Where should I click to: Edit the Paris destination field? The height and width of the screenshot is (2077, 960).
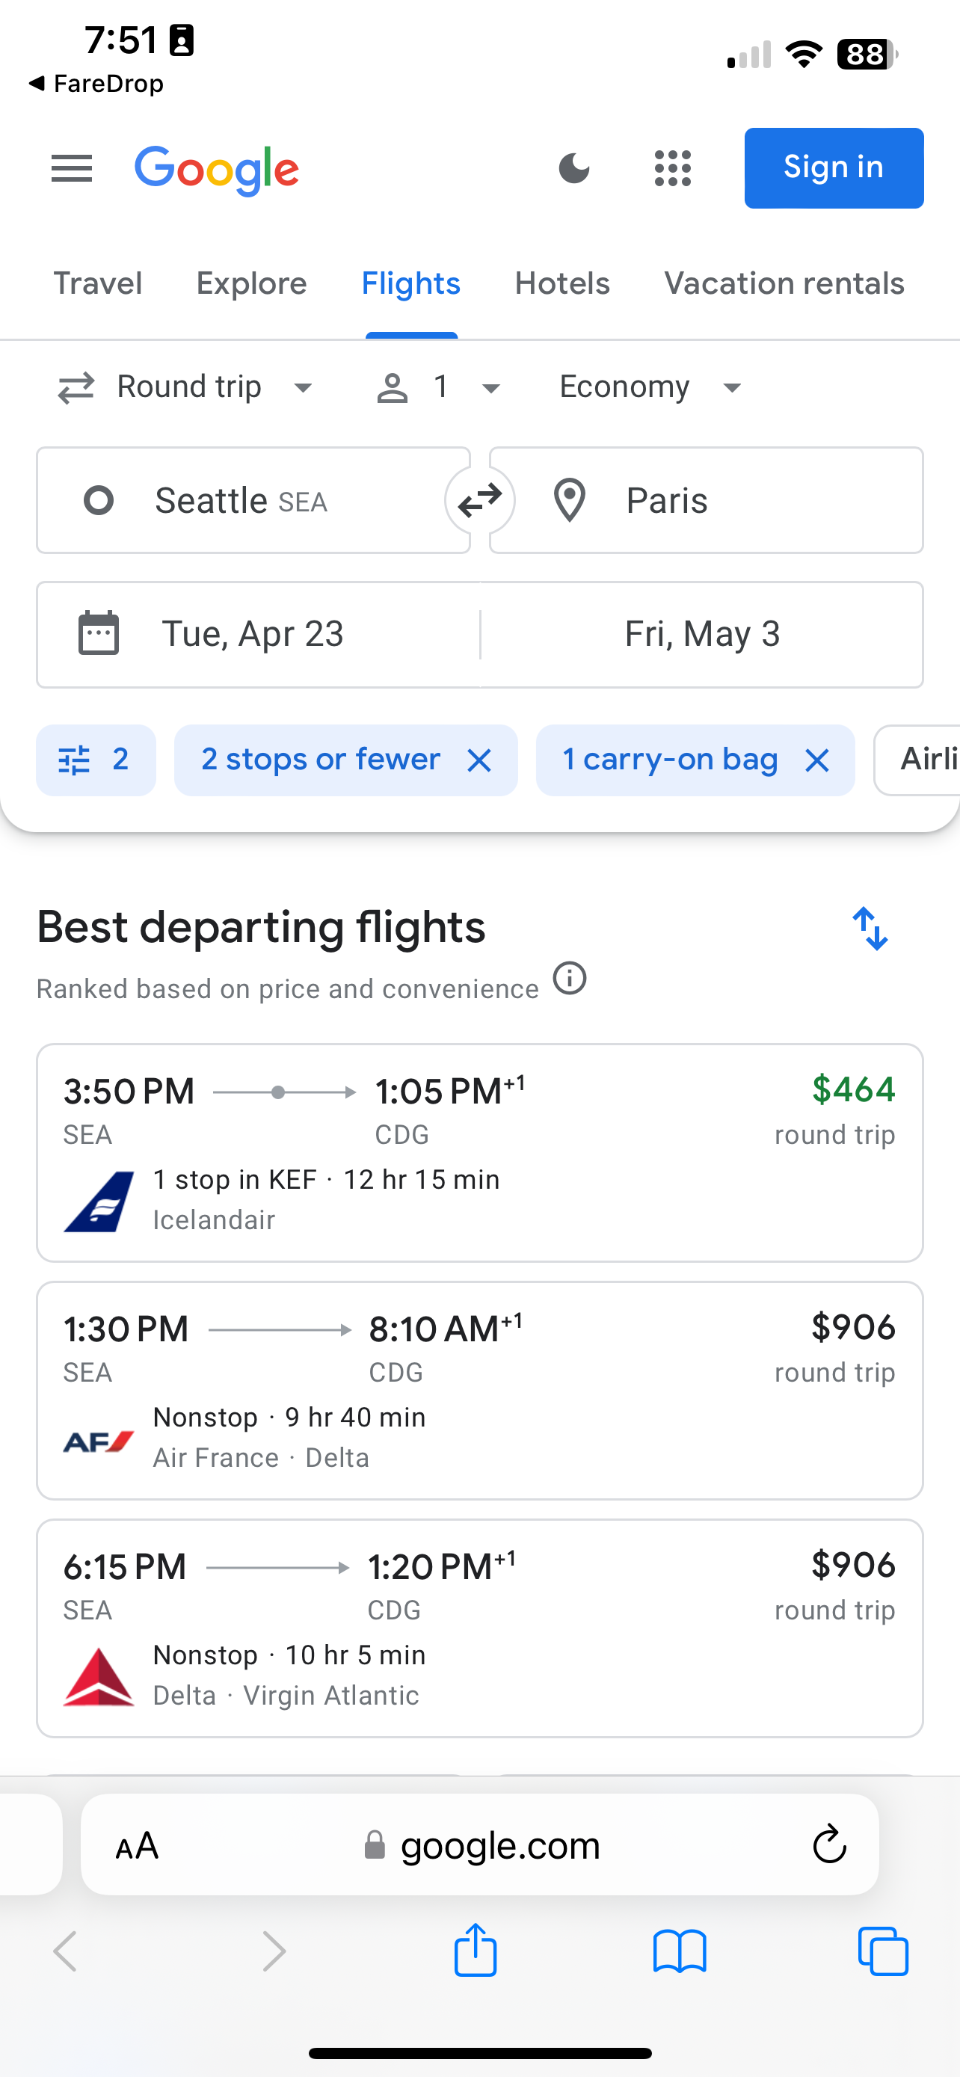click(706, 501)
